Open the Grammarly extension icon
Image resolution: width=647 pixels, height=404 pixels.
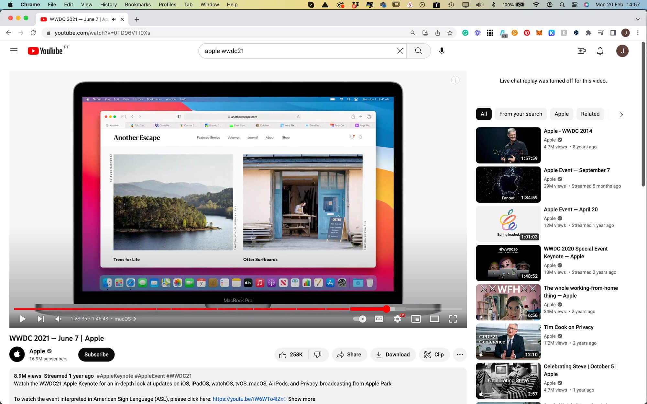click(x=465, y=33)
